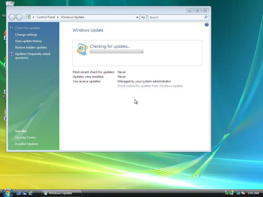Open the Installed Updates link

click(26, 144)
